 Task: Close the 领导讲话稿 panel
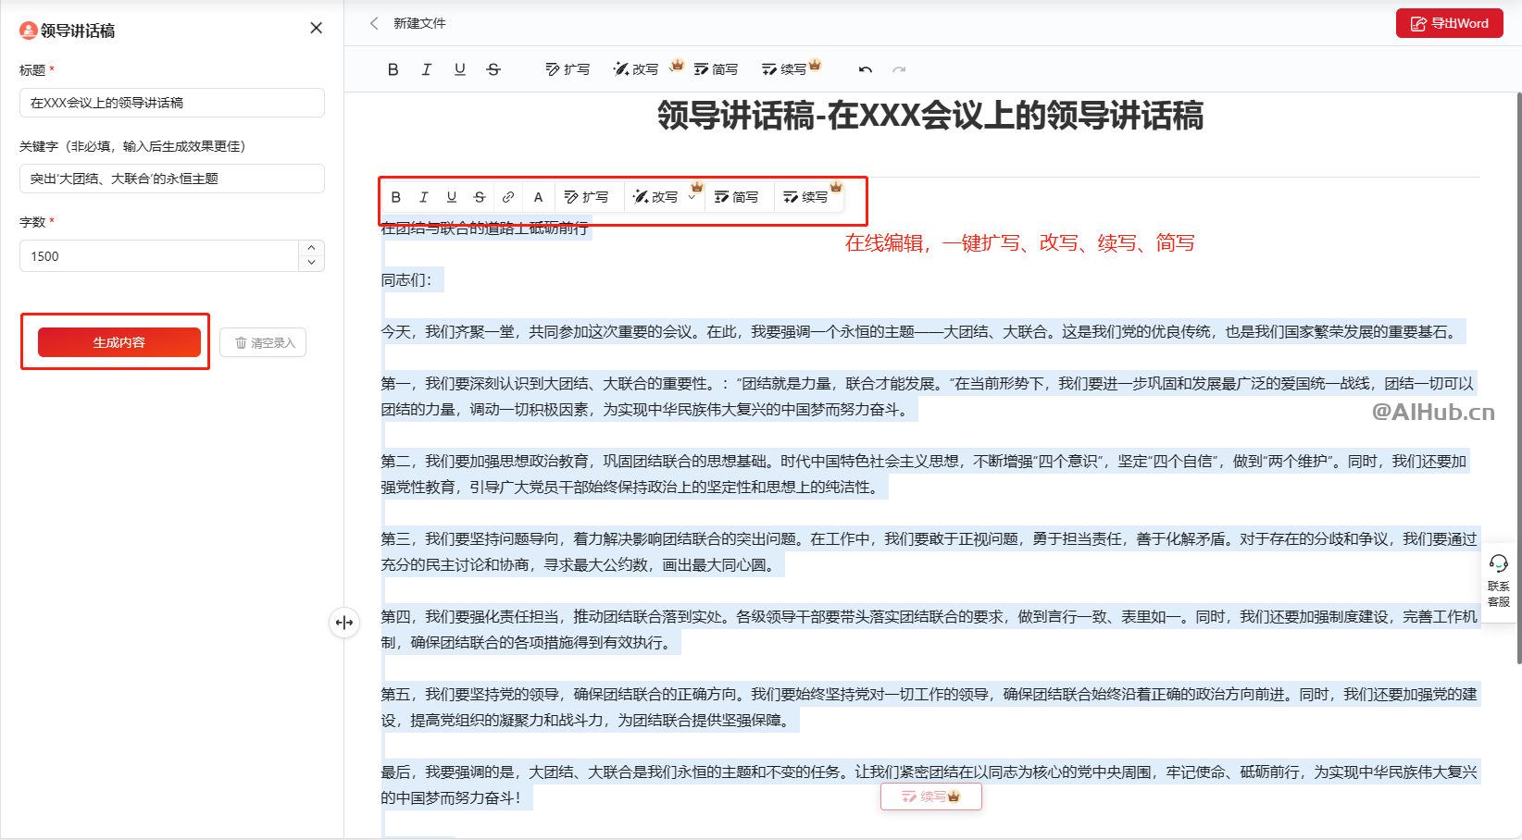click(316, 28)
